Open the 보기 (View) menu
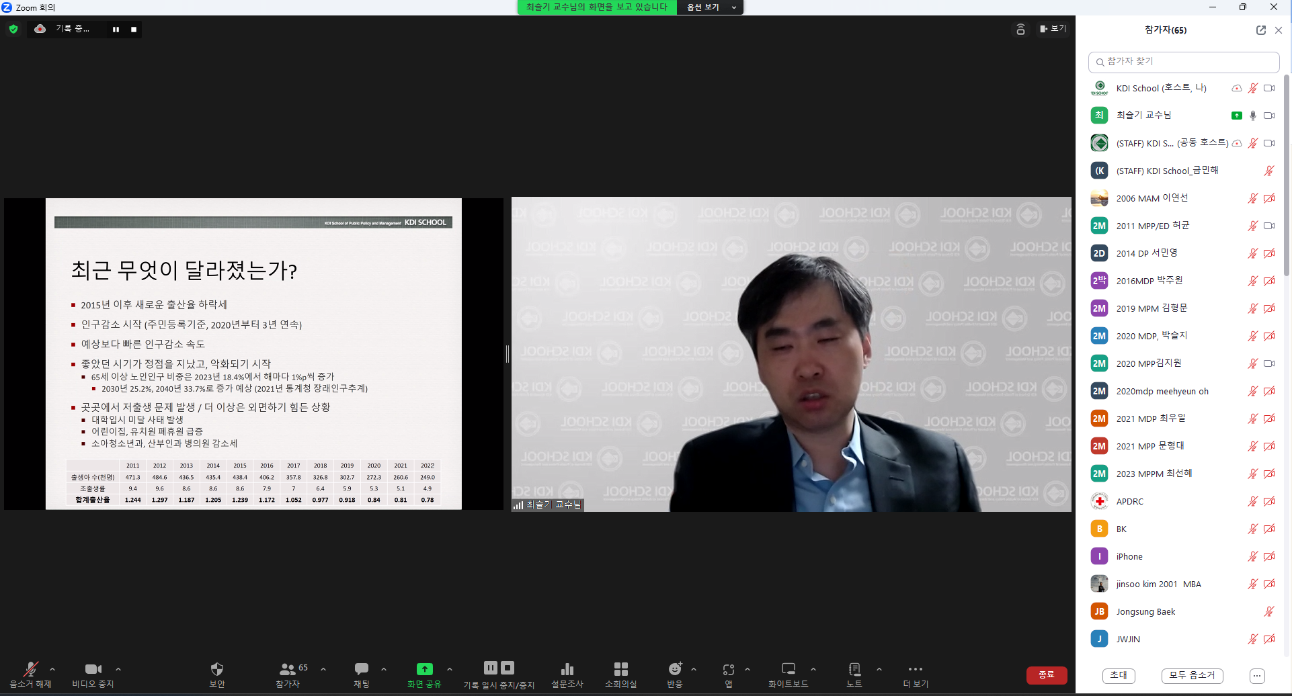1292x696 pixels. point(1053,29)
